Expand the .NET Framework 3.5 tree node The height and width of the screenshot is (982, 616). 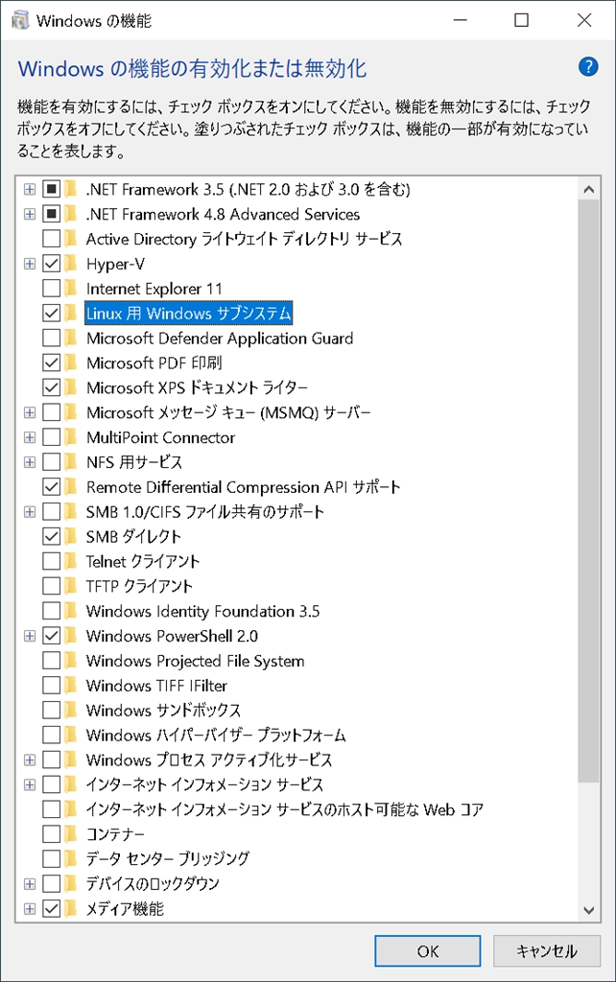click(30, 189)
